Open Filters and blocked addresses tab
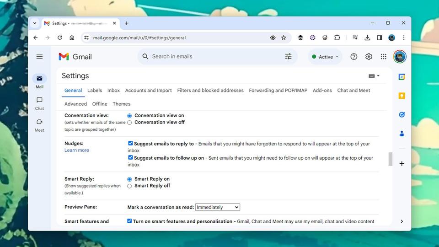The width and height of the screenshot is (439, 247). tap(210, 91)
